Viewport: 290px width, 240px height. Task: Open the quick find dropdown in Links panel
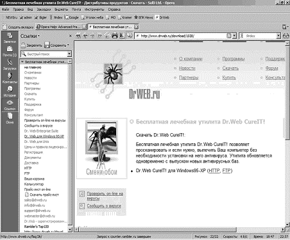(69, 54)
